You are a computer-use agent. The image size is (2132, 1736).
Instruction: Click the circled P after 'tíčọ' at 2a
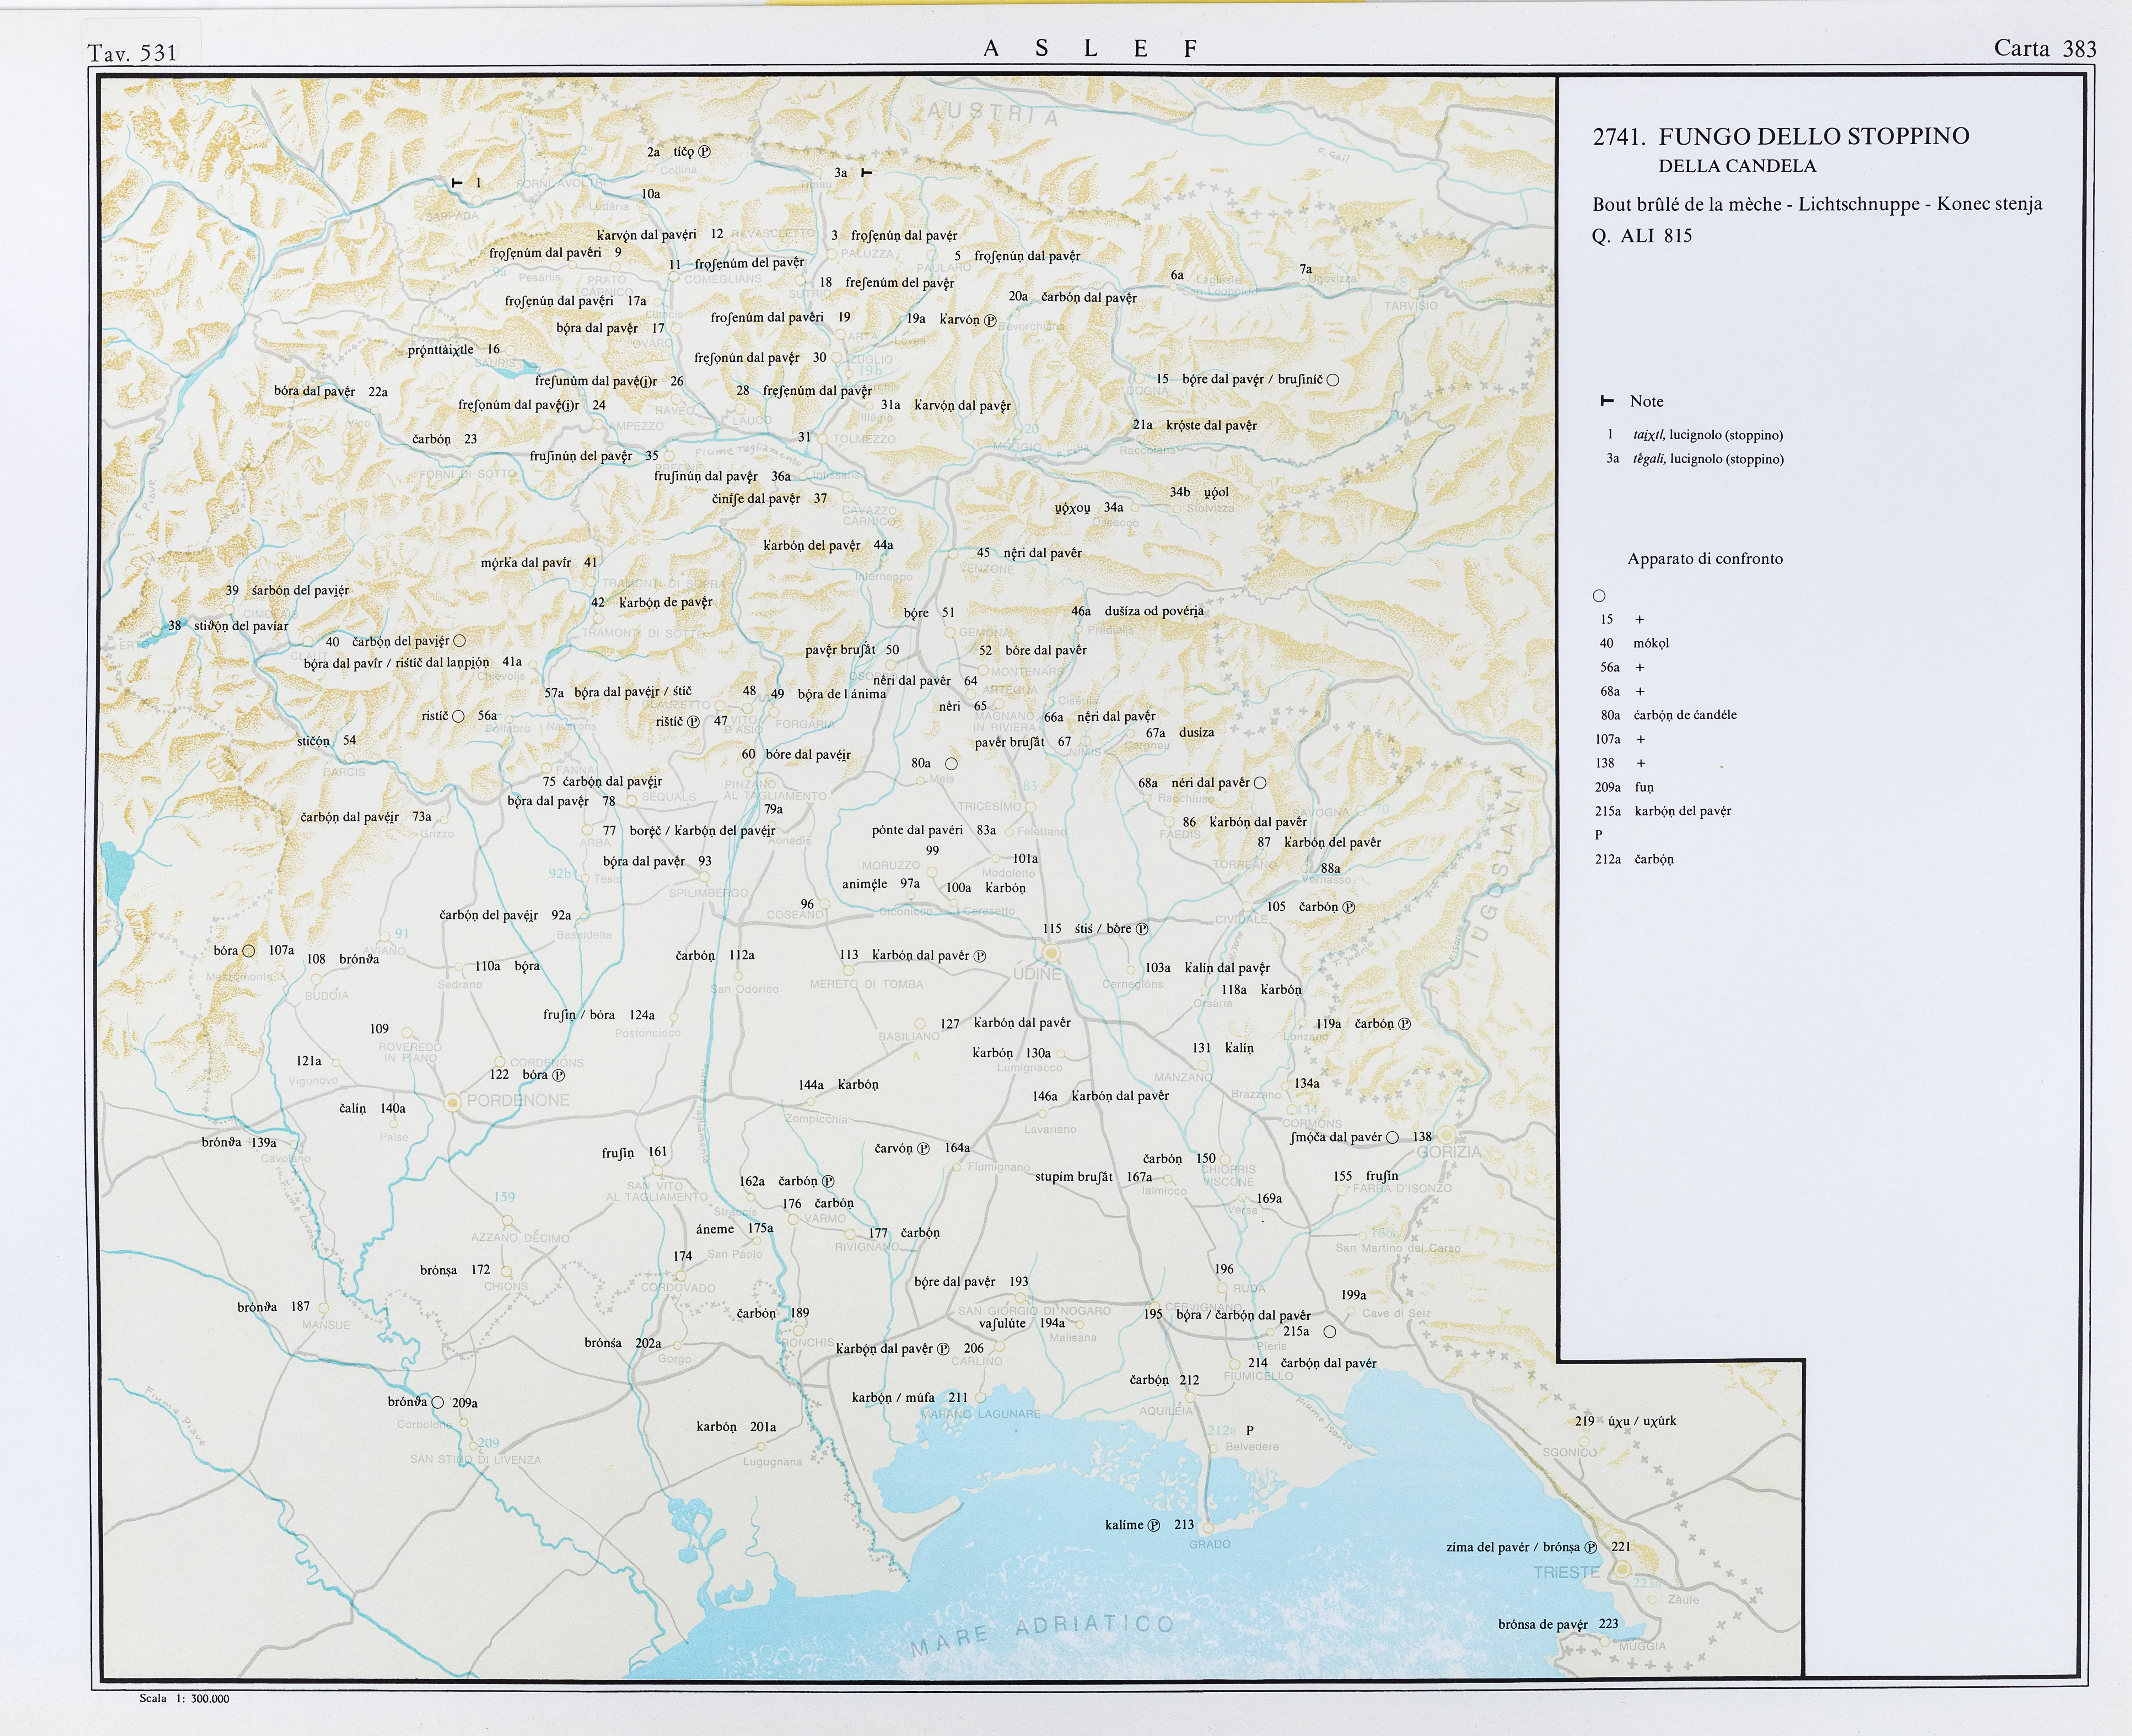tap(704, 152)
